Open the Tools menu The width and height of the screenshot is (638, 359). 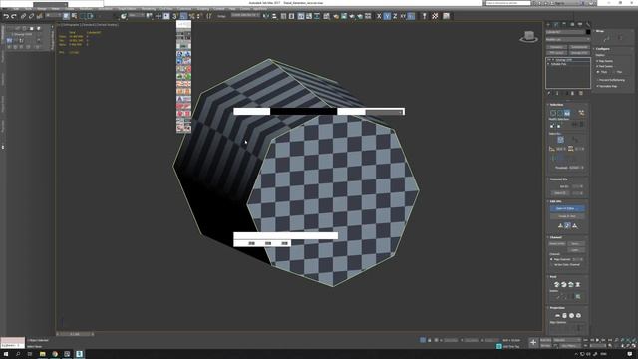pos(28,9)
